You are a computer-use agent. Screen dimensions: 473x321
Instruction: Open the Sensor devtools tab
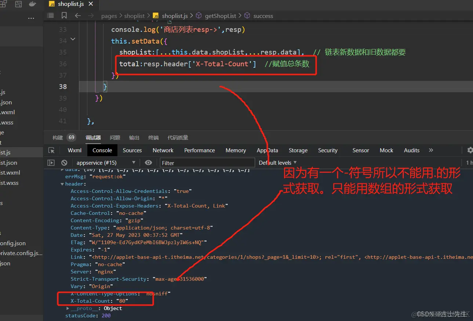coord(361,150)
